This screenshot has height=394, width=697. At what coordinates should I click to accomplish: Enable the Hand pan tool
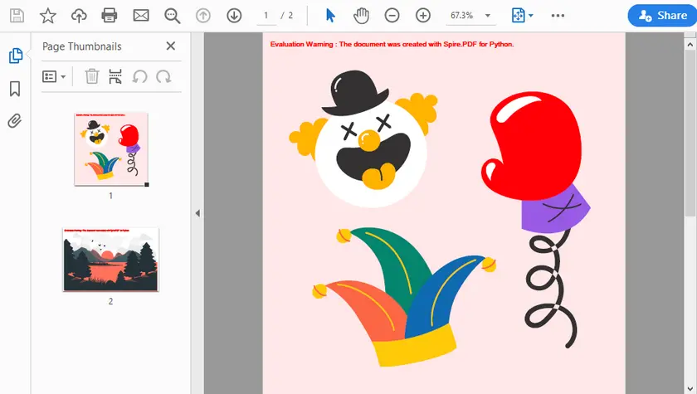[361, 16]
